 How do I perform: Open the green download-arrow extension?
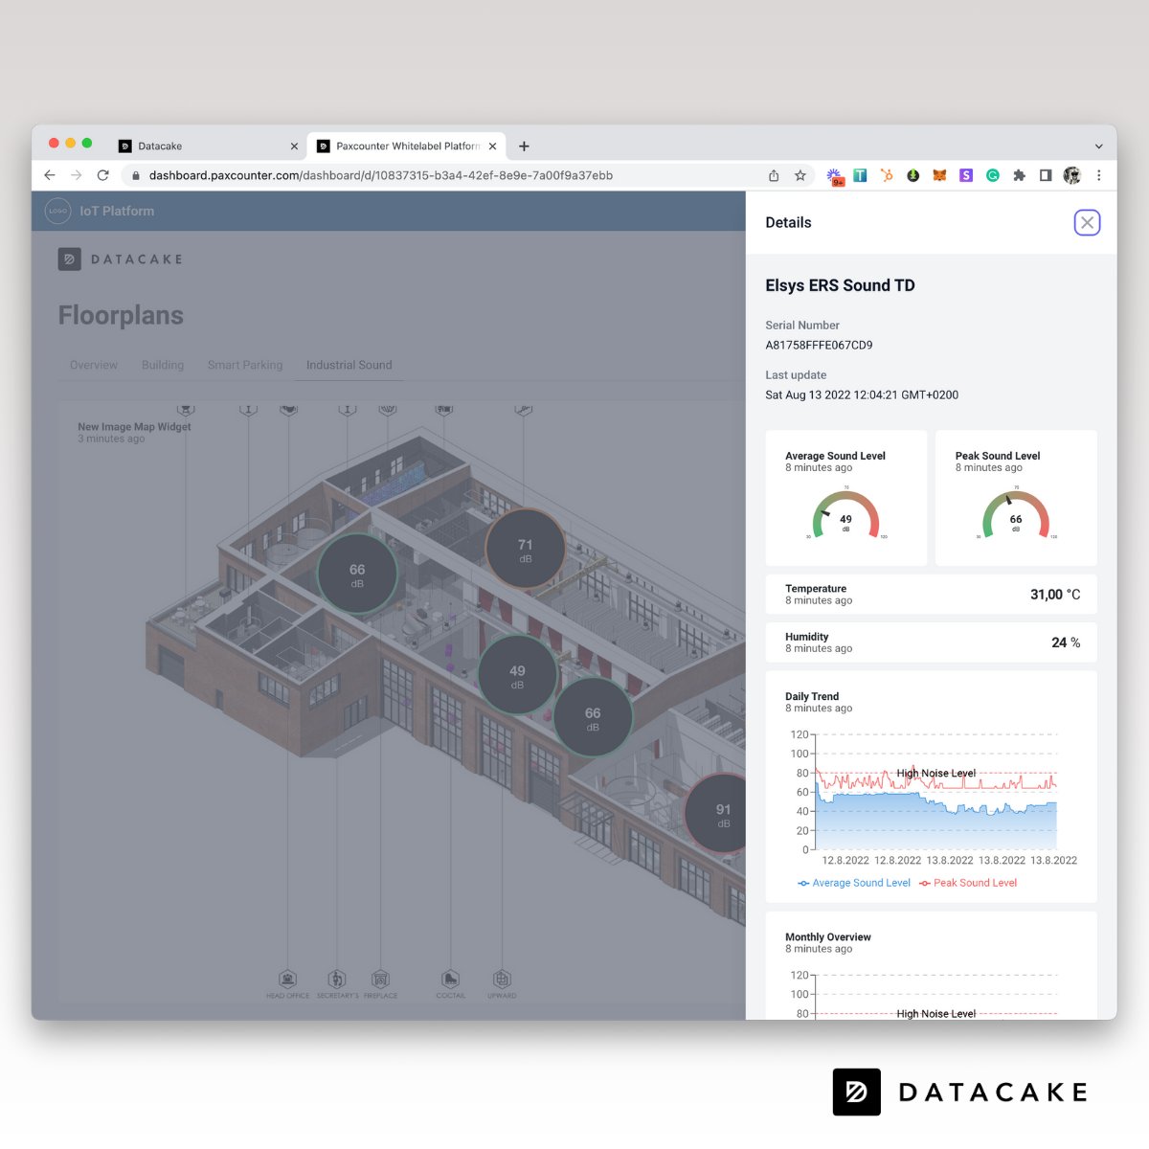pyautogui.click(x=913, y=175)
